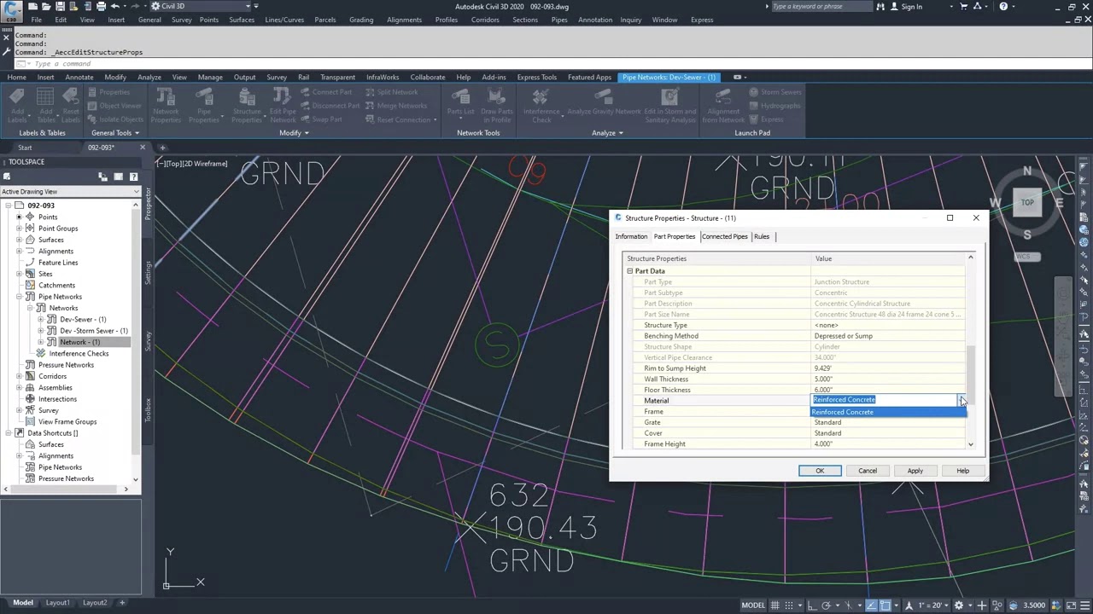Click the Swap Part tool
The height and width of the screenshot is (614, 1093).
pos(320,119)
